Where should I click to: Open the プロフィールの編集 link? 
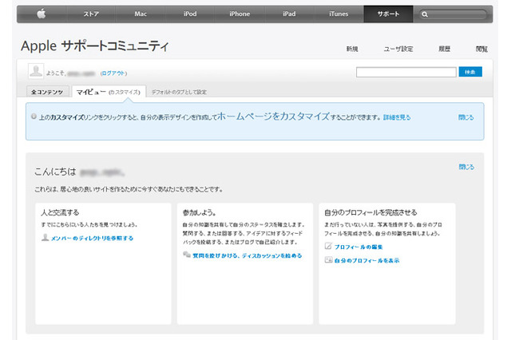click(x=358, y=247)
